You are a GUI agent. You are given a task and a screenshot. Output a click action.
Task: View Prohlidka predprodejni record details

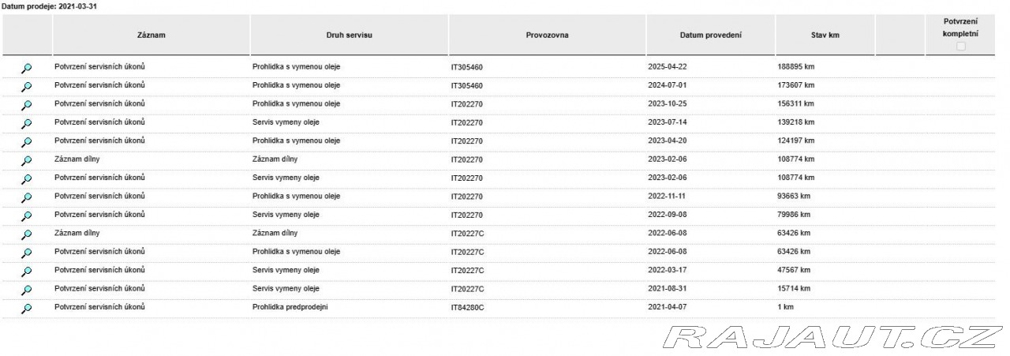27,309
